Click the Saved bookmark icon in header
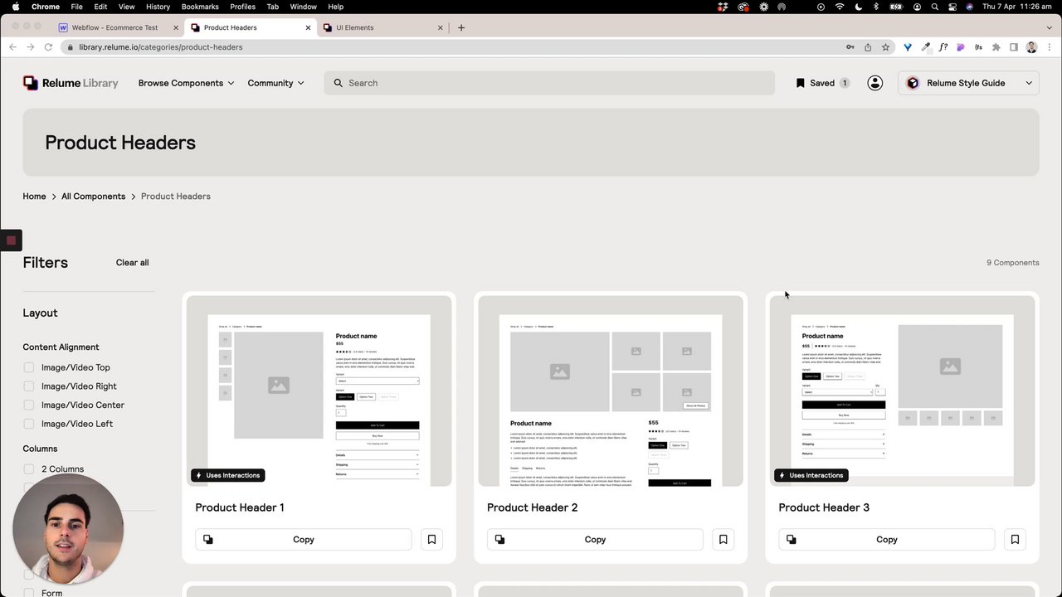This screenshot has width=1062, height=597. coord(800,83)
